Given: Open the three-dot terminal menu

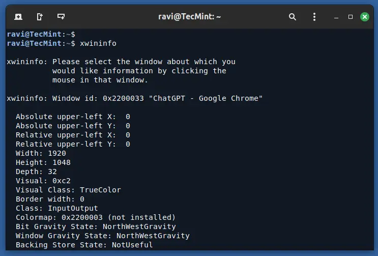Looking at the screenshot, I should coord(314,17).
